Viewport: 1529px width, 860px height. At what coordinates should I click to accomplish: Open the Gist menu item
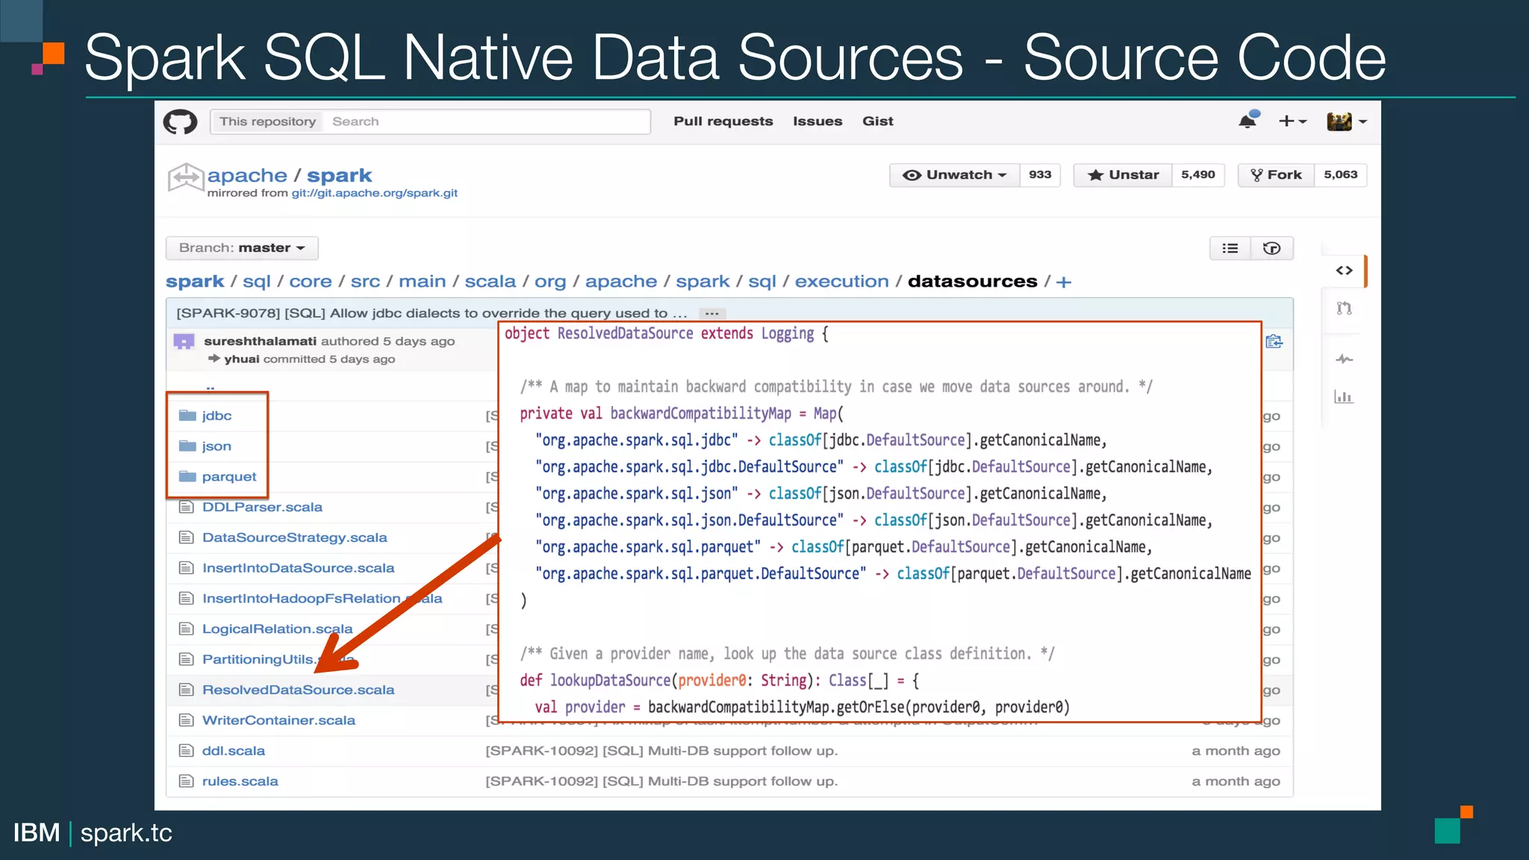point(877,121)
